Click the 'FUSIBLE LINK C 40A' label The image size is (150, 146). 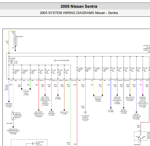(x=88, y=70)
